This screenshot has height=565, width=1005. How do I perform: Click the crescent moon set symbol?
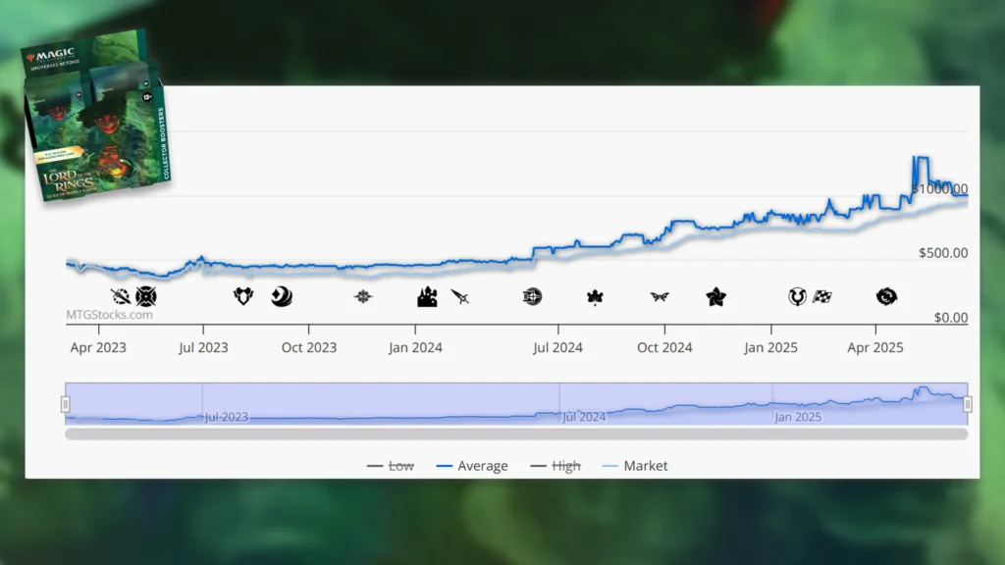[x=282, y=296]
